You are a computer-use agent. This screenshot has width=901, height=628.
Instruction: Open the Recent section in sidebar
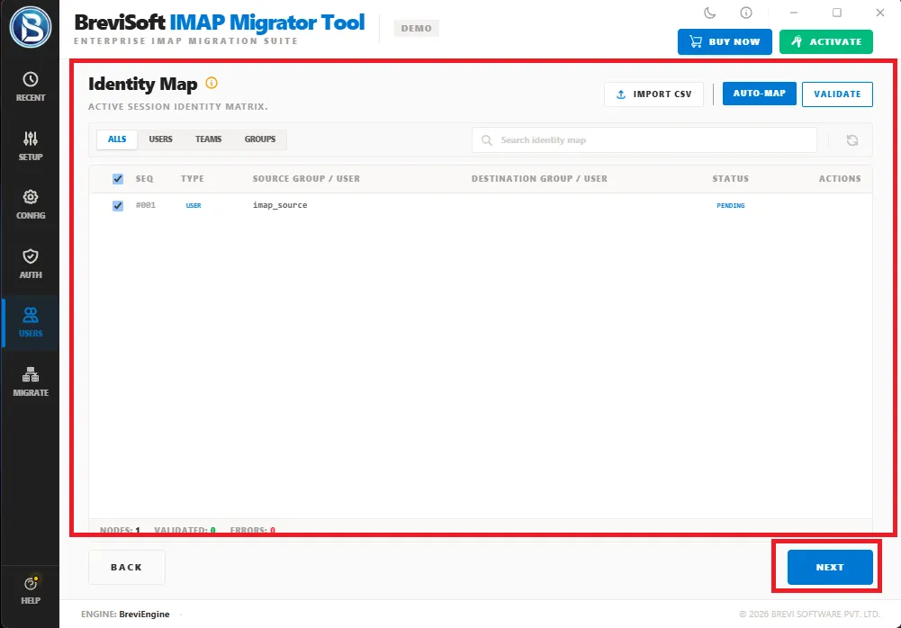(x=31, y=86)
